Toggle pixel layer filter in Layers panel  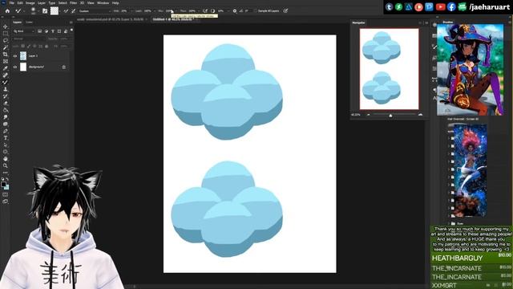click(x=39, y=31)
